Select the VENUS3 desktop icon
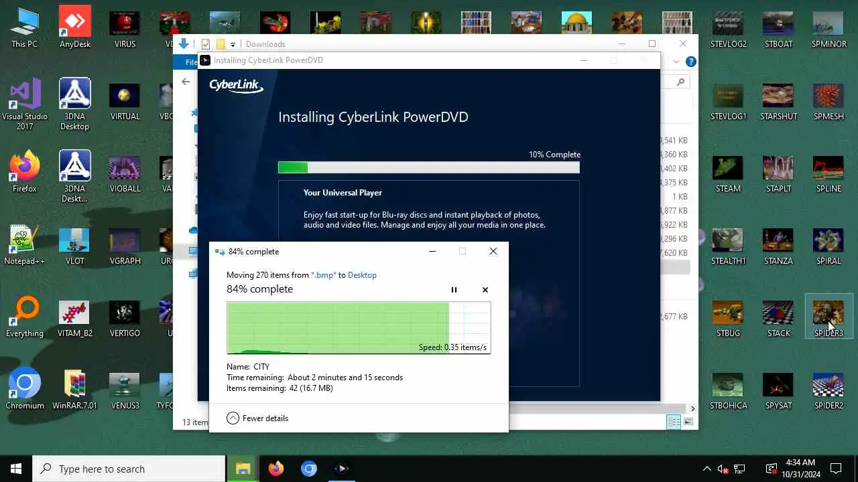 [x=125, y=390]
